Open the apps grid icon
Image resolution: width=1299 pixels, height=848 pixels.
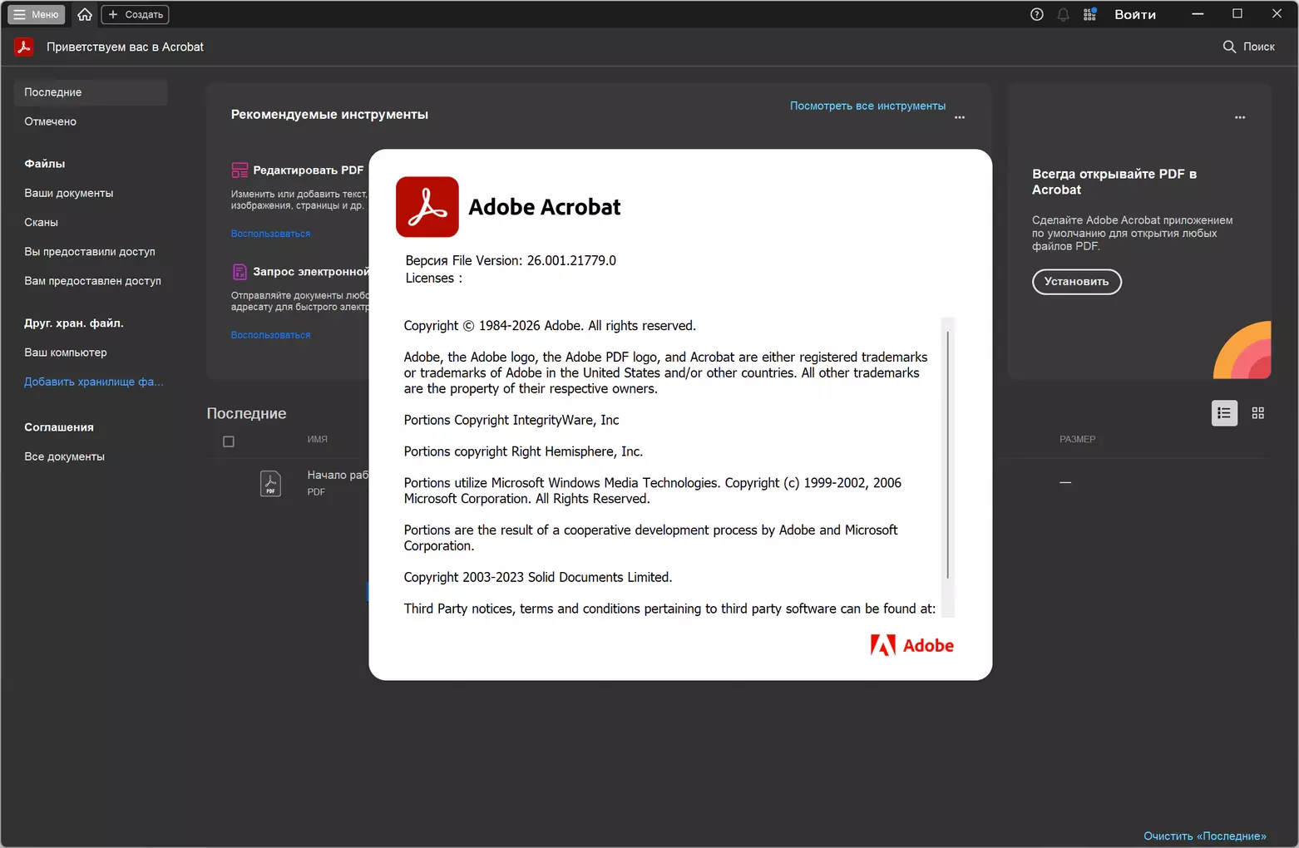[x=1089, y=14]
